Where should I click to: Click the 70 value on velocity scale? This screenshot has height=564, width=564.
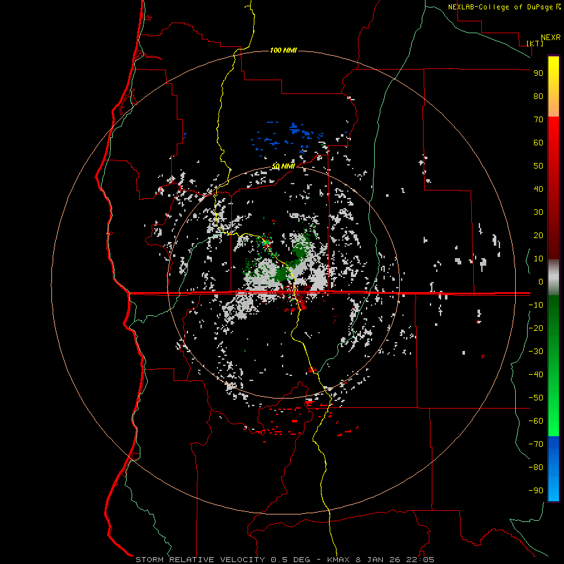(538, 120)
